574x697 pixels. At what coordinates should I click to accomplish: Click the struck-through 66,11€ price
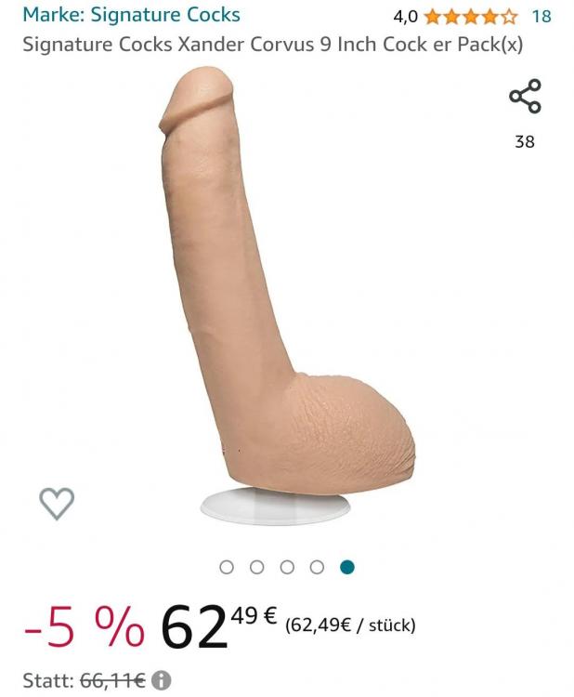click(112, 680)
